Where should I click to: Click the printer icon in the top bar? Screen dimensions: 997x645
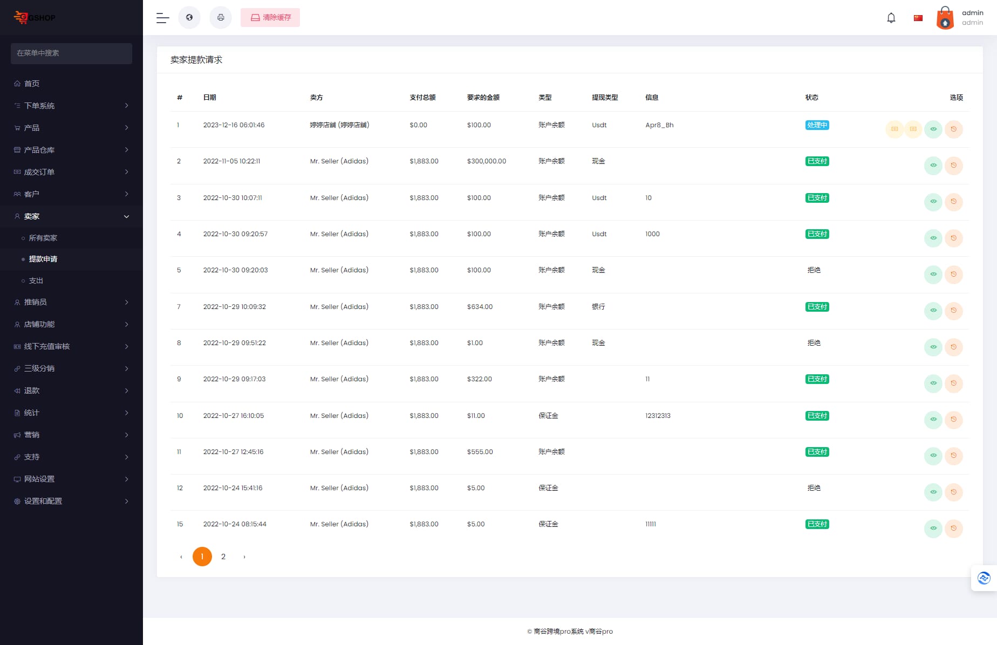pos(221,18)
